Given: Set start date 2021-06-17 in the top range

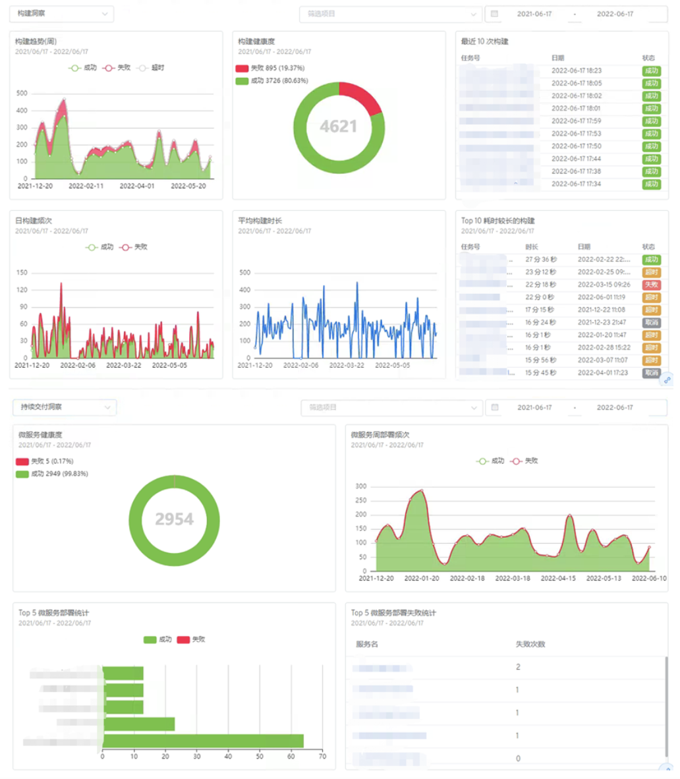Looking at the screenshot, I should pos(534,14).
